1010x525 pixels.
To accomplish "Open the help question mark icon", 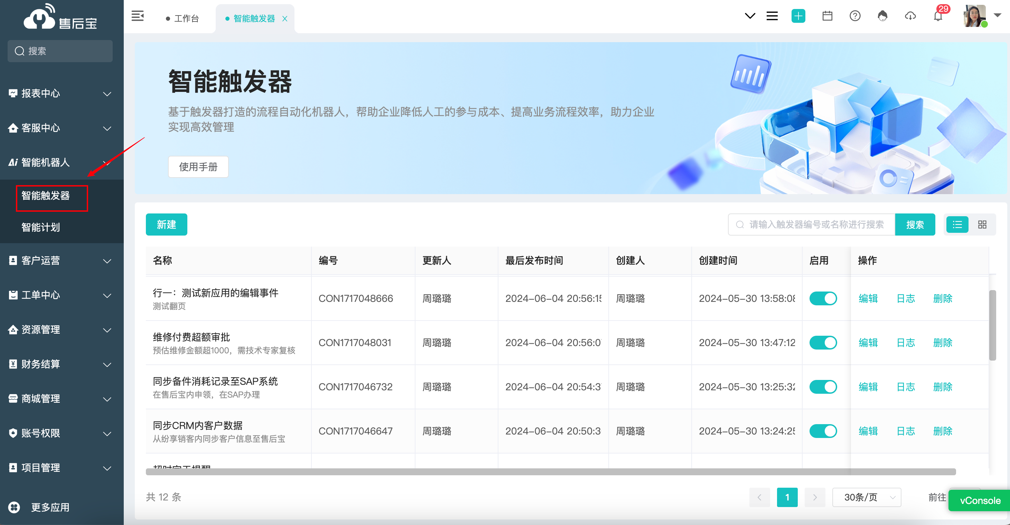I will [x=855, y=16].
